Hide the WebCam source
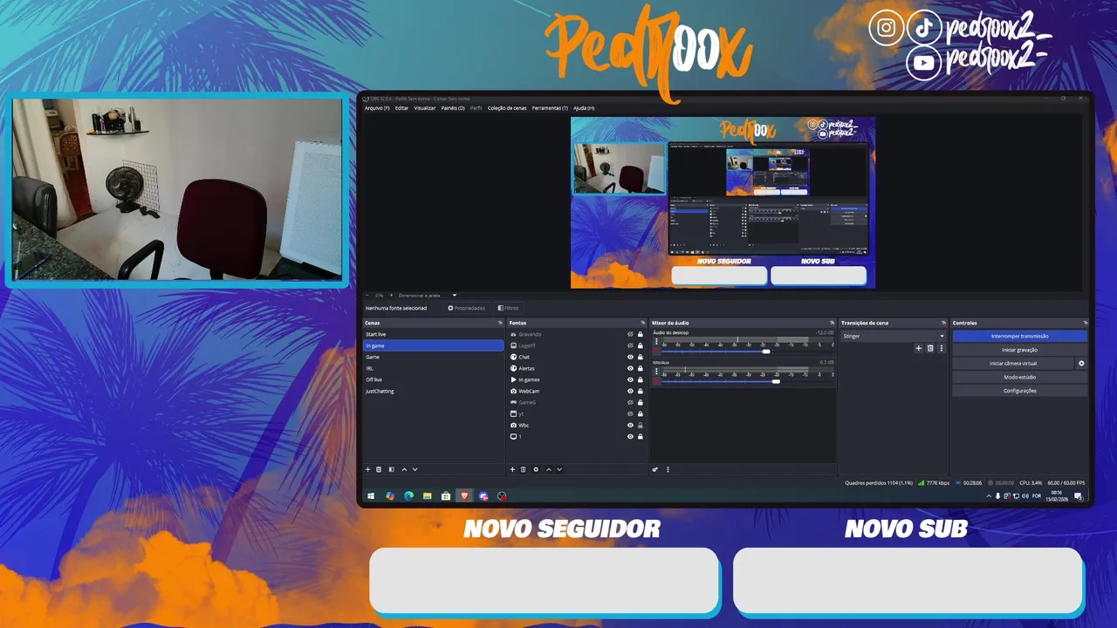This screenshot has height=628, width=1117. tap(630, 391)
